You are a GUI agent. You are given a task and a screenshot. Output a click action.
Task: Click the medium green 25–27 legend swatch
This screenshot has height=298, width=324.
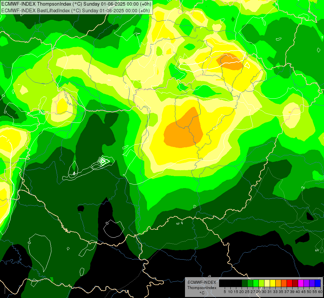coord(250,283)
